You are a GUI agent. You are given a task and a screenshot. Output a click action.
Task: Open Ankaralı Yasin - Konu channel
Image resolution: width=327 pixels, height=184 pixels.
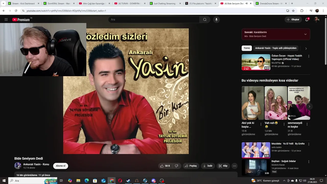[x=36, y=164]
